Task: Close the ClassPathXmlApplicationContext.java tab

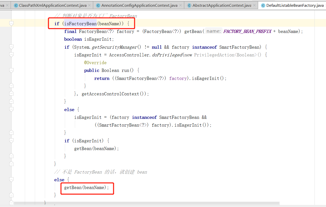Action: 90,5
